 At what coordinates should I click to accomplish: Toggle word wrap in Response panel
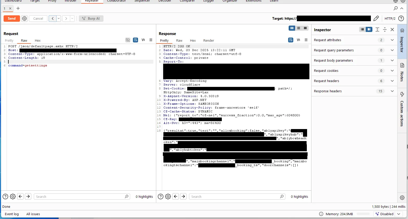click(291, 40)
